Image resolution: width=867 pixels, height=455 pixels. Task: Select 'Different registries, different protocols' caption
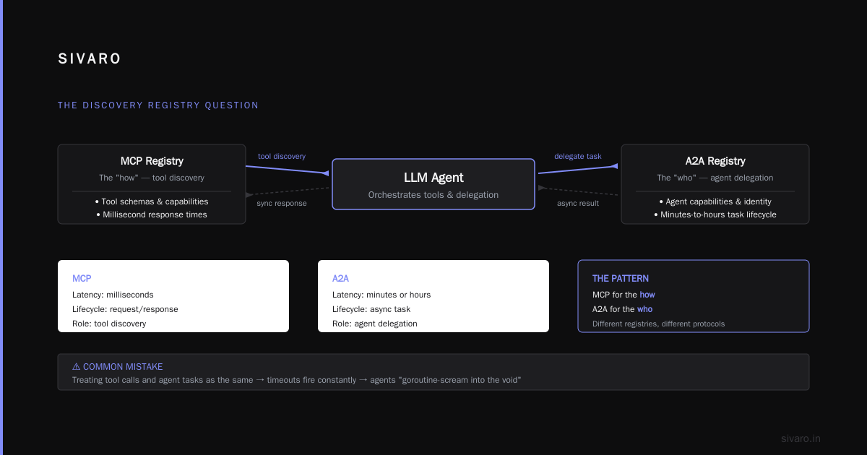pos(658,324)
